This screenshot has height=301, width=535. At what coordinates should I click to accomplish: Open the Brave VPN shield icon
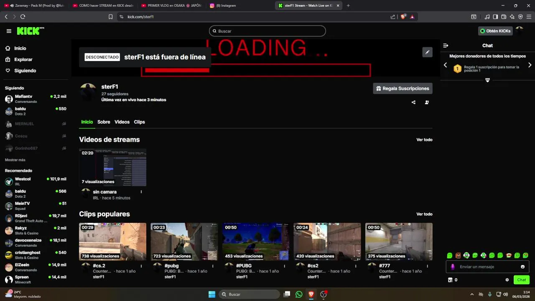(520, 17)
